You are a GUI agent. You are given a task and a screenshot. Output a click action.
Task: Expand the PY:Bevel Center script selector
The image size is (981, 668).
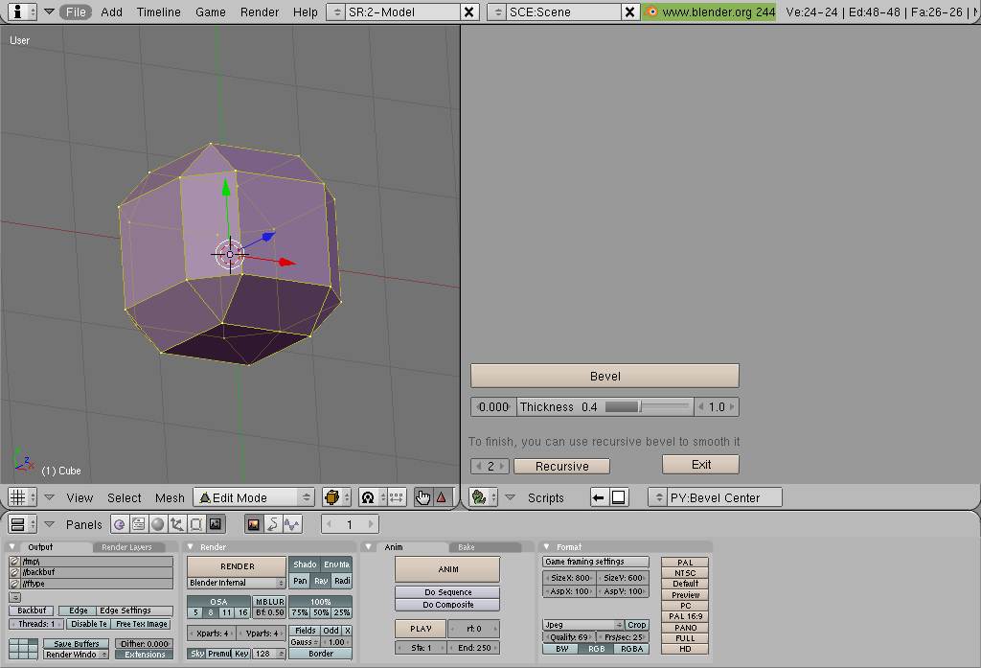coord(658,497)
